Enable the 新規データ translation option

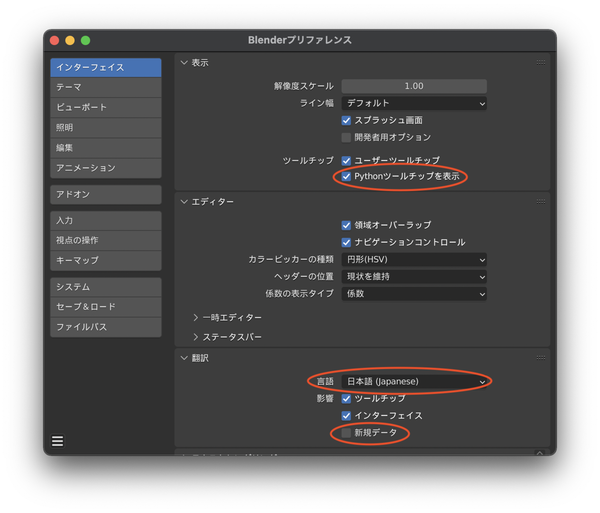346,433
